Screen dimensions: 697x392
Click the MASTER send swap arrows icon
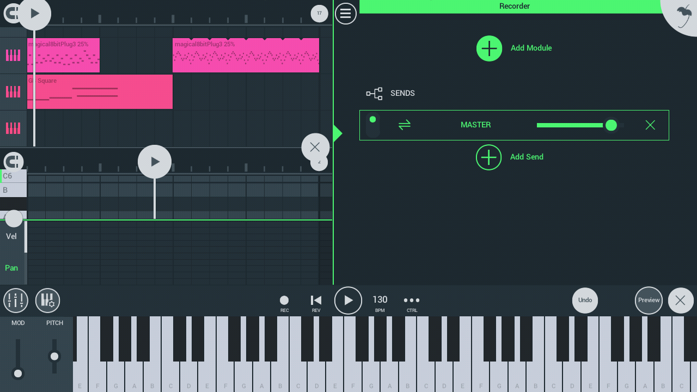coord(404,125)
